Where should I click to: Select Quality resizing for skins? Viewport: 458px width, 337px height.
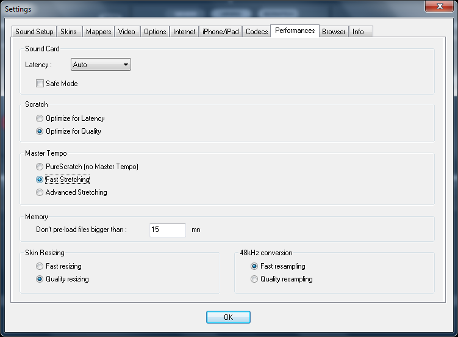click(40, 279)
